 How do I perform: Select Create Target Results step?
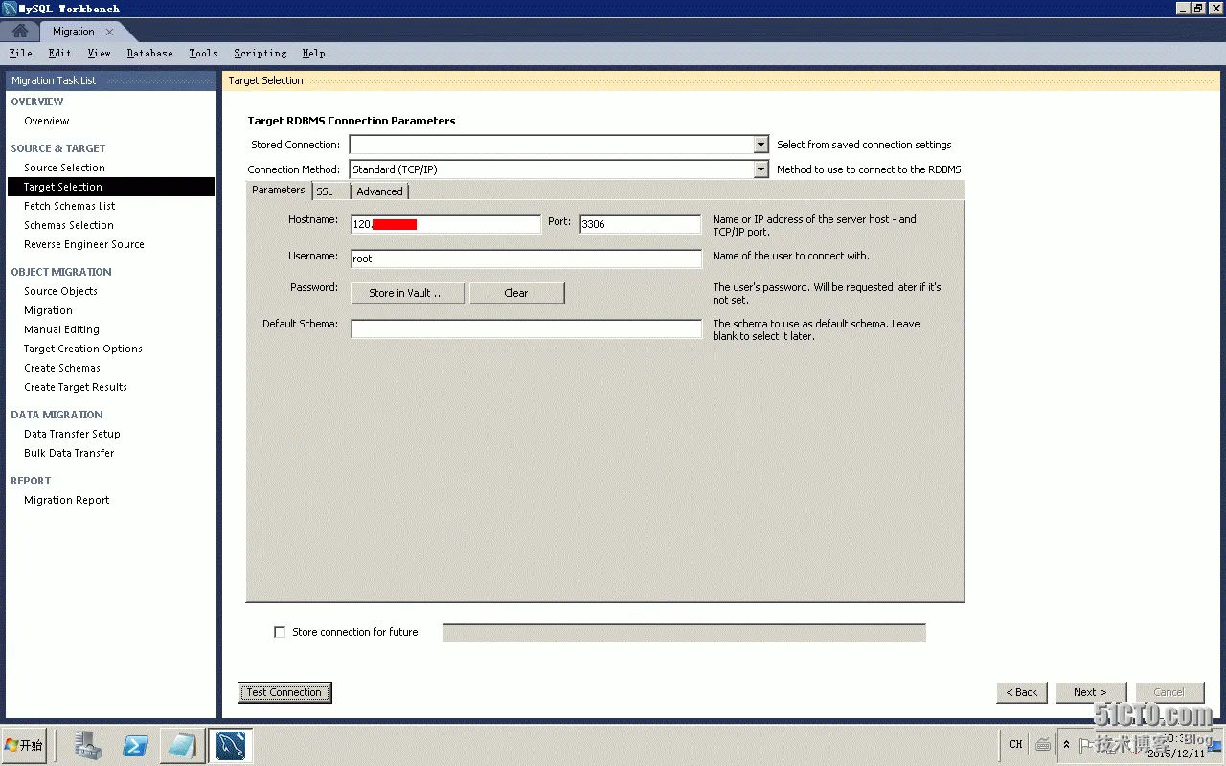tap(76, 387)
